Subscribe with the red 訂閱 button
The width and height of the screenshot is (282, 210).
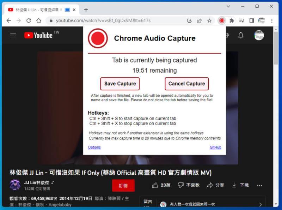click(x=123, y=186)
